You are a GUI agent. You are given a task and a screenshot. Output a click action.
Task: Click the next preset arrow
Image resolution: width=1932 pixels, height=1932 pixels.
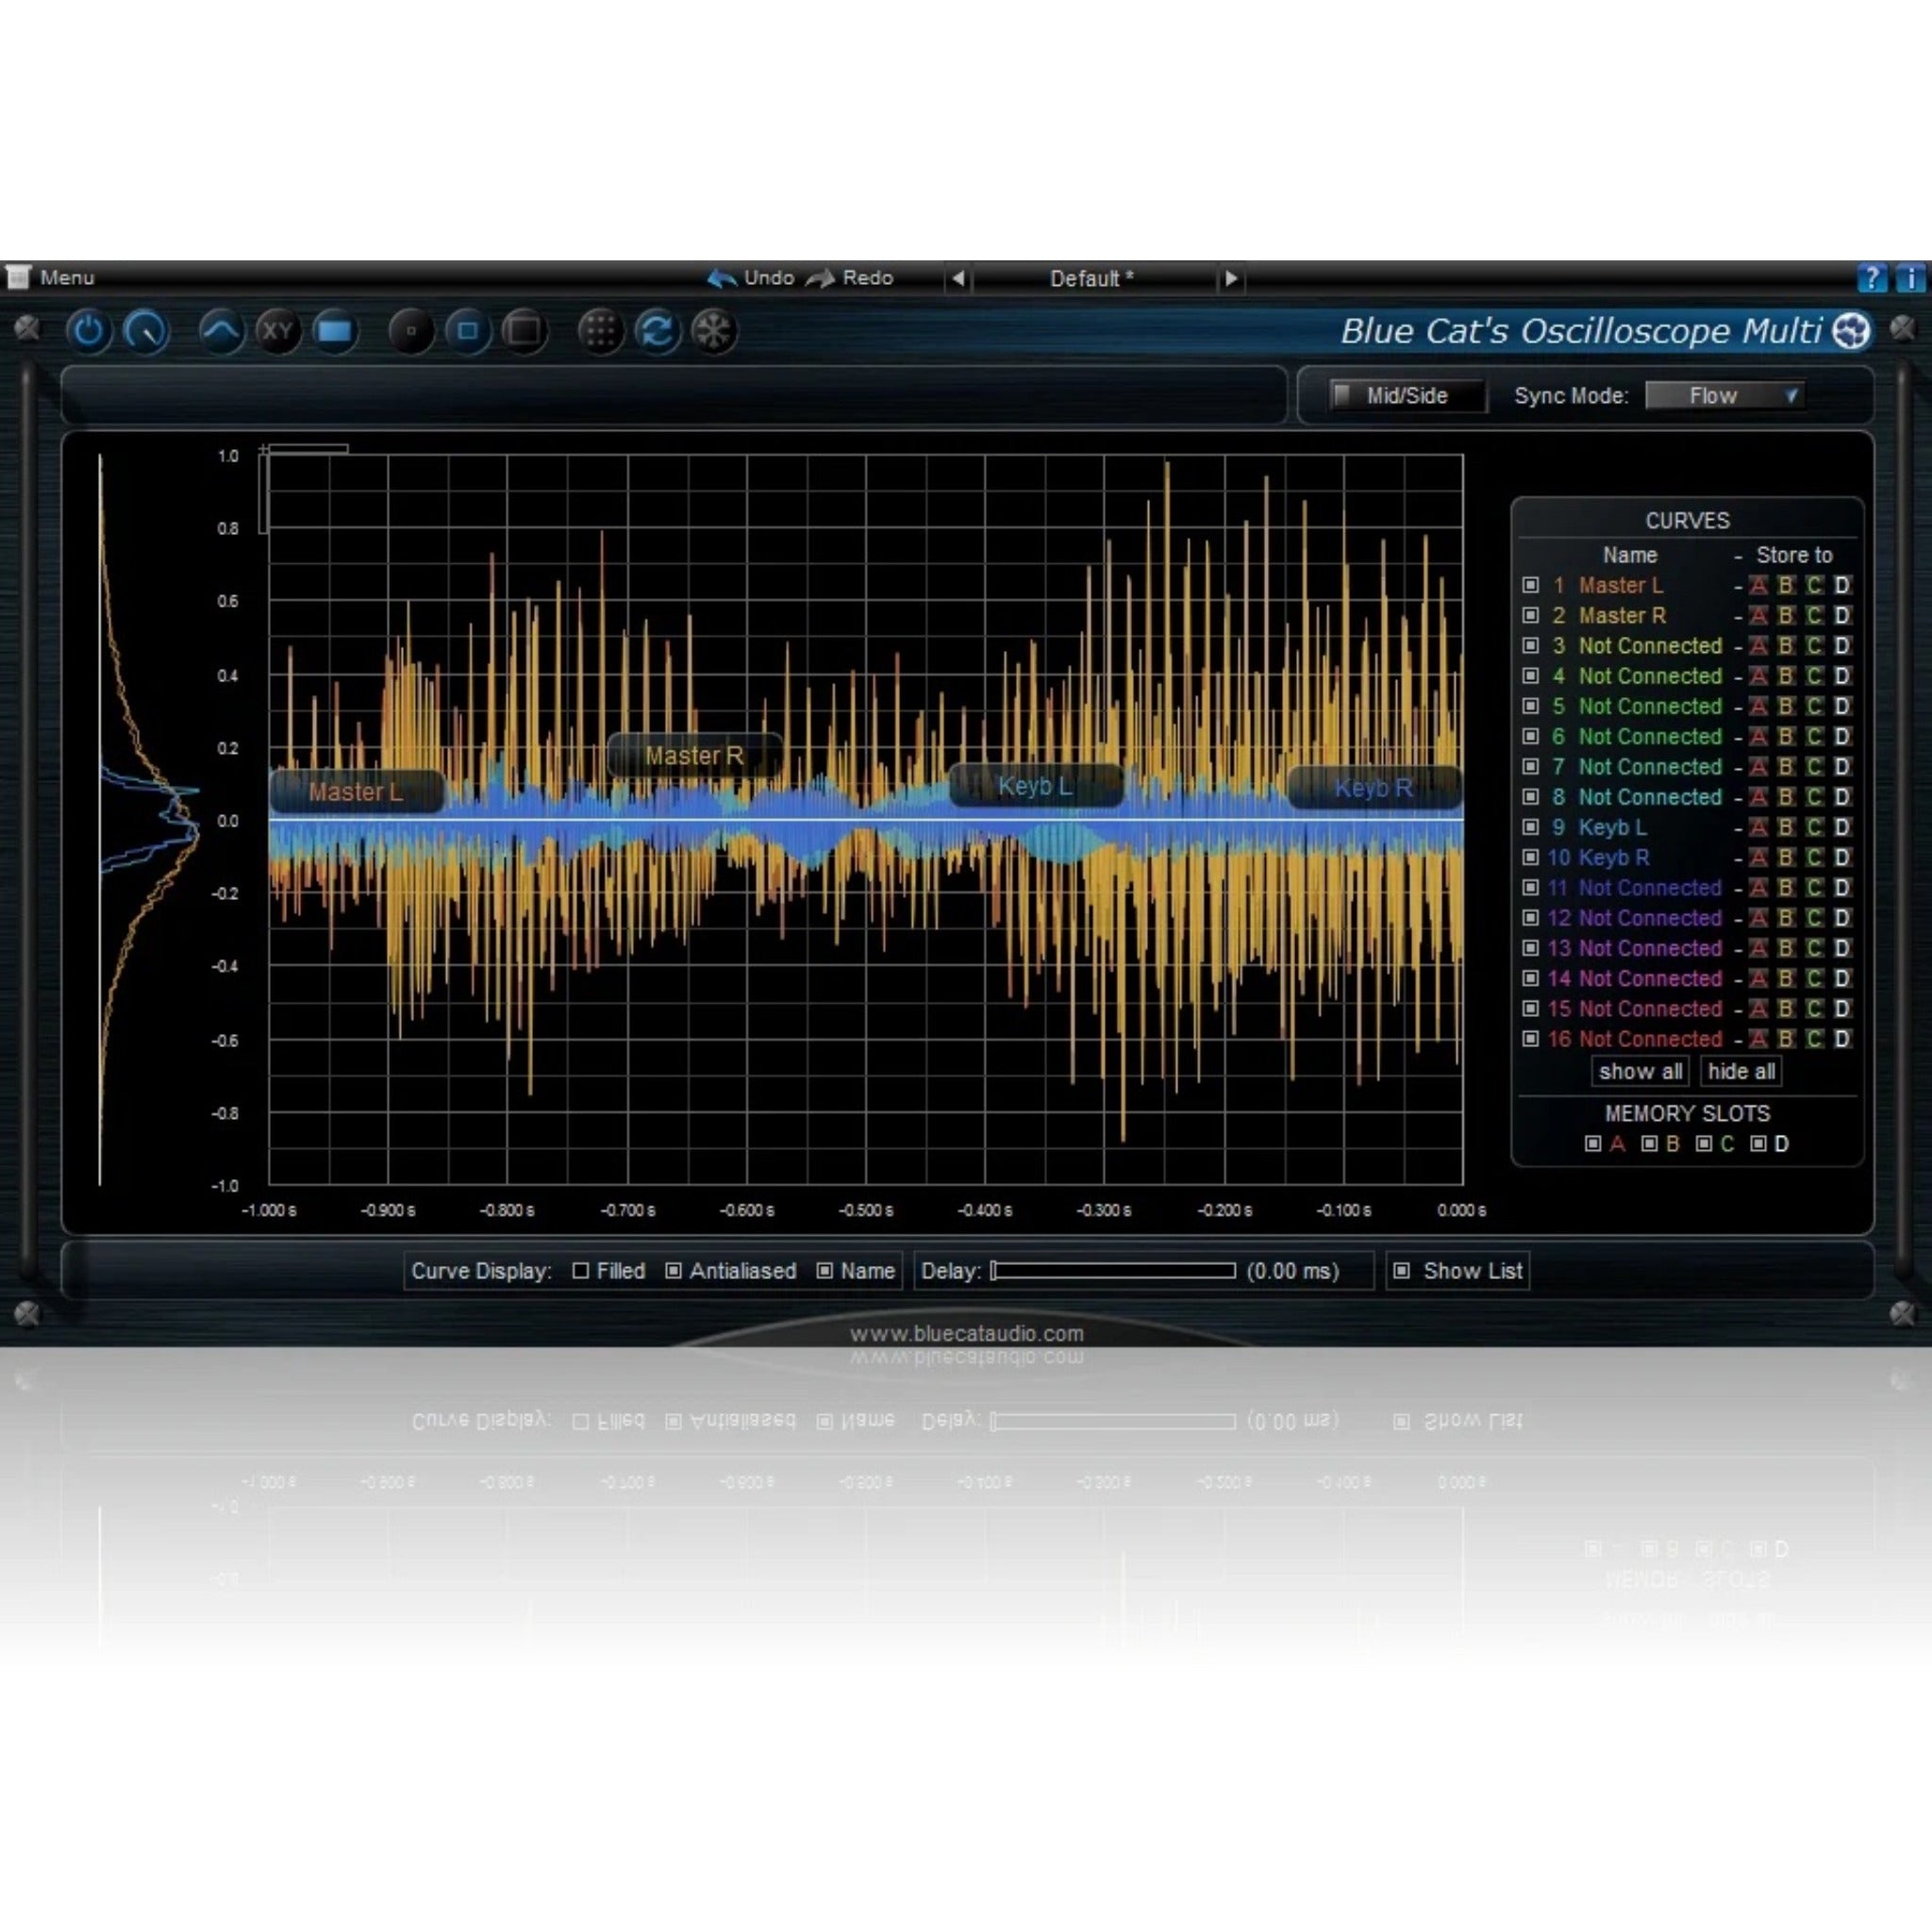tap(1231, 279)
